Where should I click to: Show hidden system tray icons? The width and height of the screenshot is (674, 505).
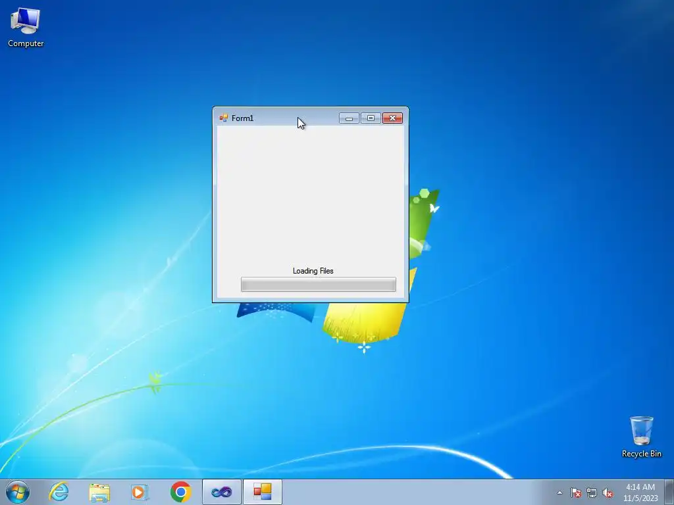559,493
